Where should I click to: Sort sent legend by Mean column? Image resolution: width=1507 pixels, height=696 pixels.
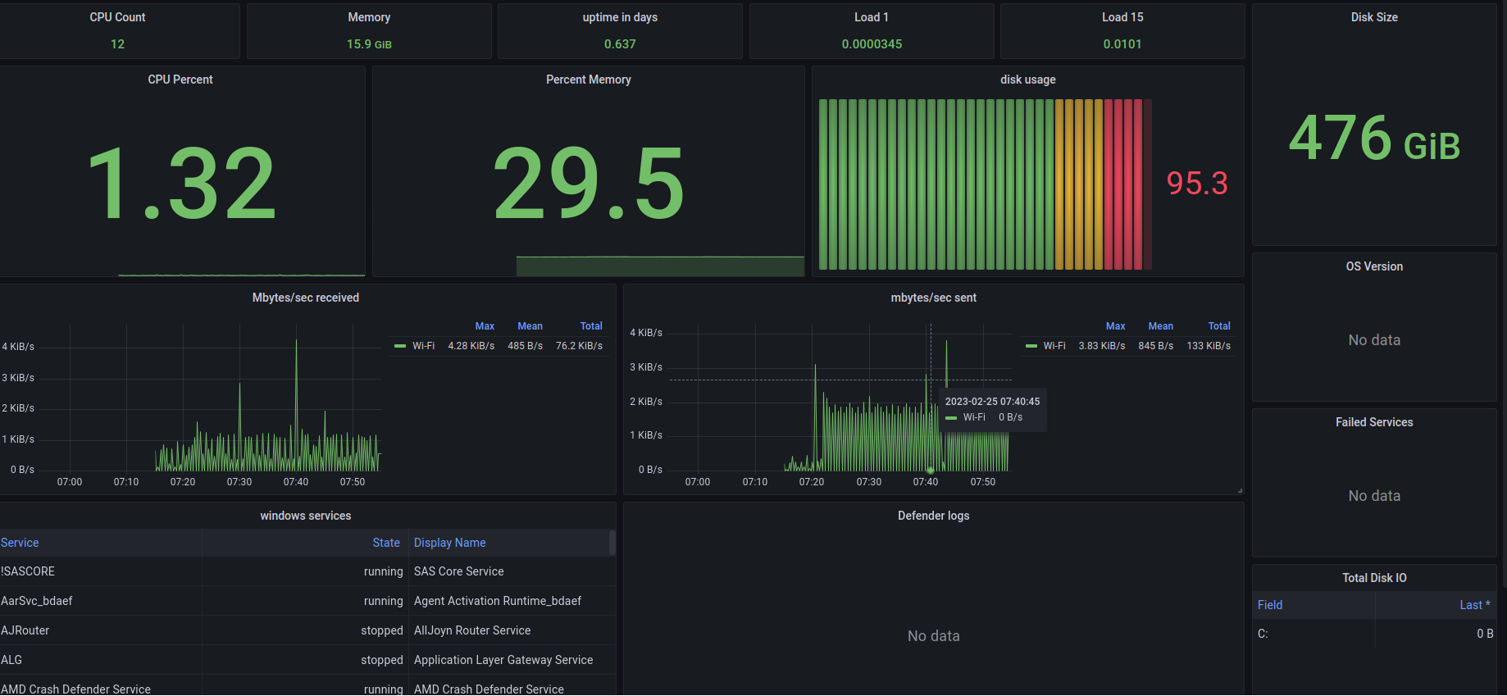click(1160, 326)
